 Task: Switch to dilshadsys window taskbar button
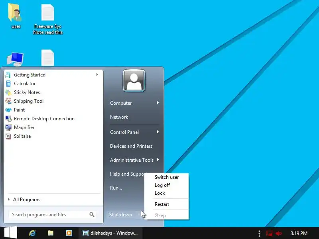click(x=110, y=233)
